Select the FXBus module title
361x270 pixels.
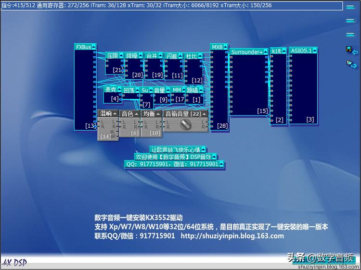tap(83, 47)
